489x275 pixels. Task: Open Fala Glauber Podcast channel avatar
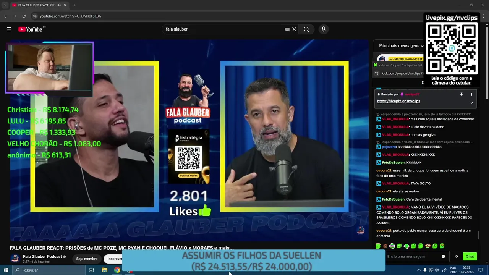pos(15,259)
